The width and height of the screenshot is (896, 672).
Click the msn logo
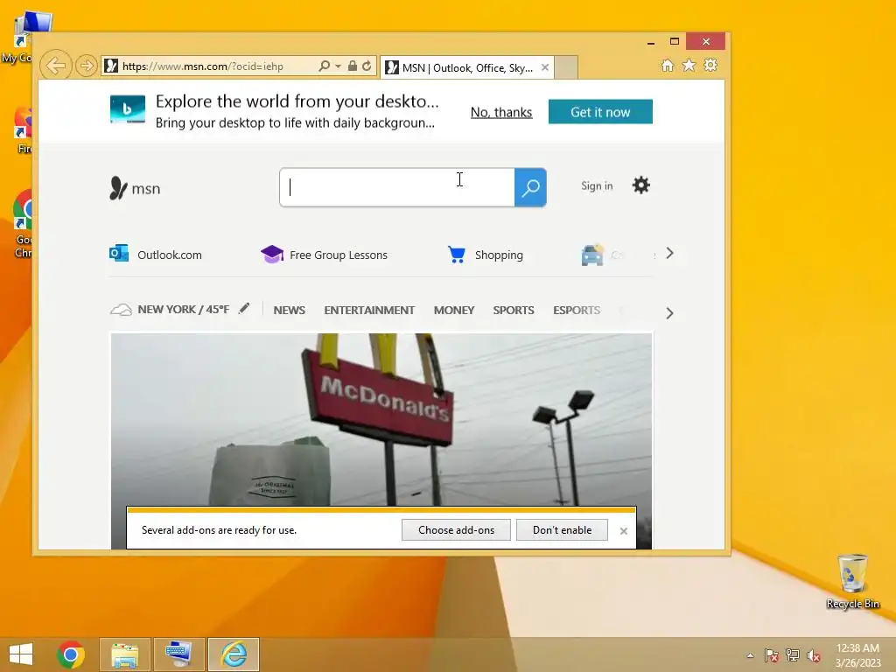[135, 188]
